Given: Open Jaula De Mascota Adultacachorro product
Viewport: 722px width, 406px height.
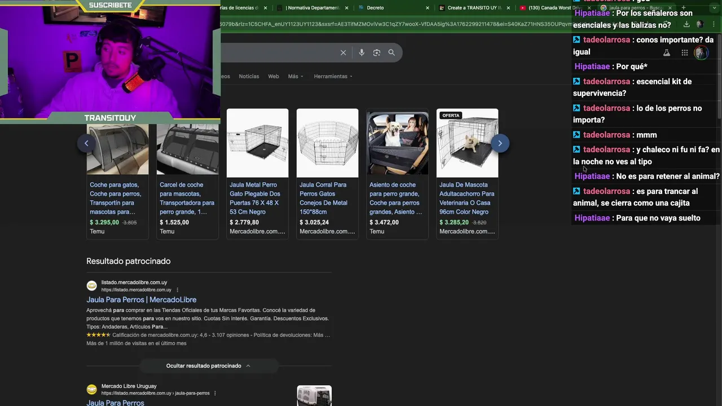Looking at the screenshot, I should point(466,198).
